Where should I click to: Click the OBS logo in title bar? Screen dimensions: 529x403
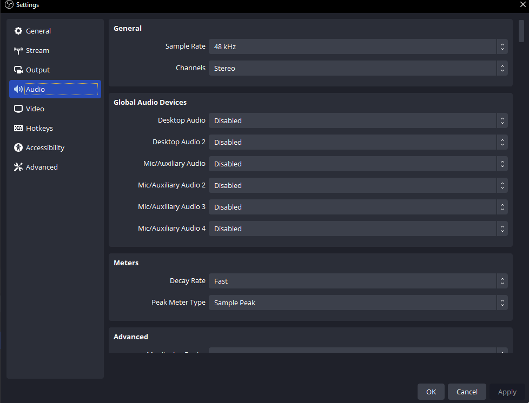click(x=9, y=5)
